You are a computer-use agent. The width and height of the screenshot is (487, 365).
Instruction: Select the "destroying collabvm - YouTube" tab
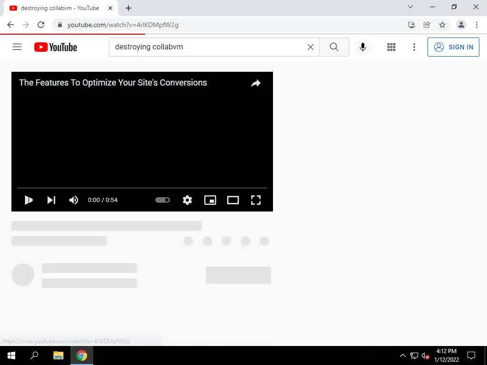[60, 8]
